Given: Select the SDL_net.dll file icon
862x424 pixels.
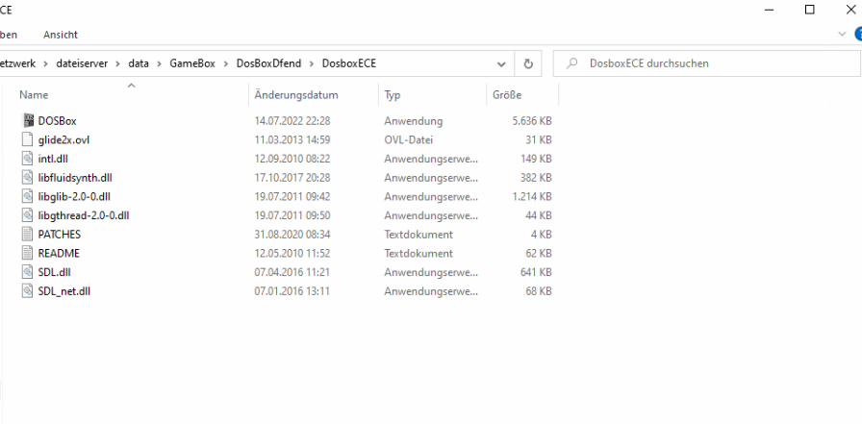Looking at the screenshot, I should (28, 291).
